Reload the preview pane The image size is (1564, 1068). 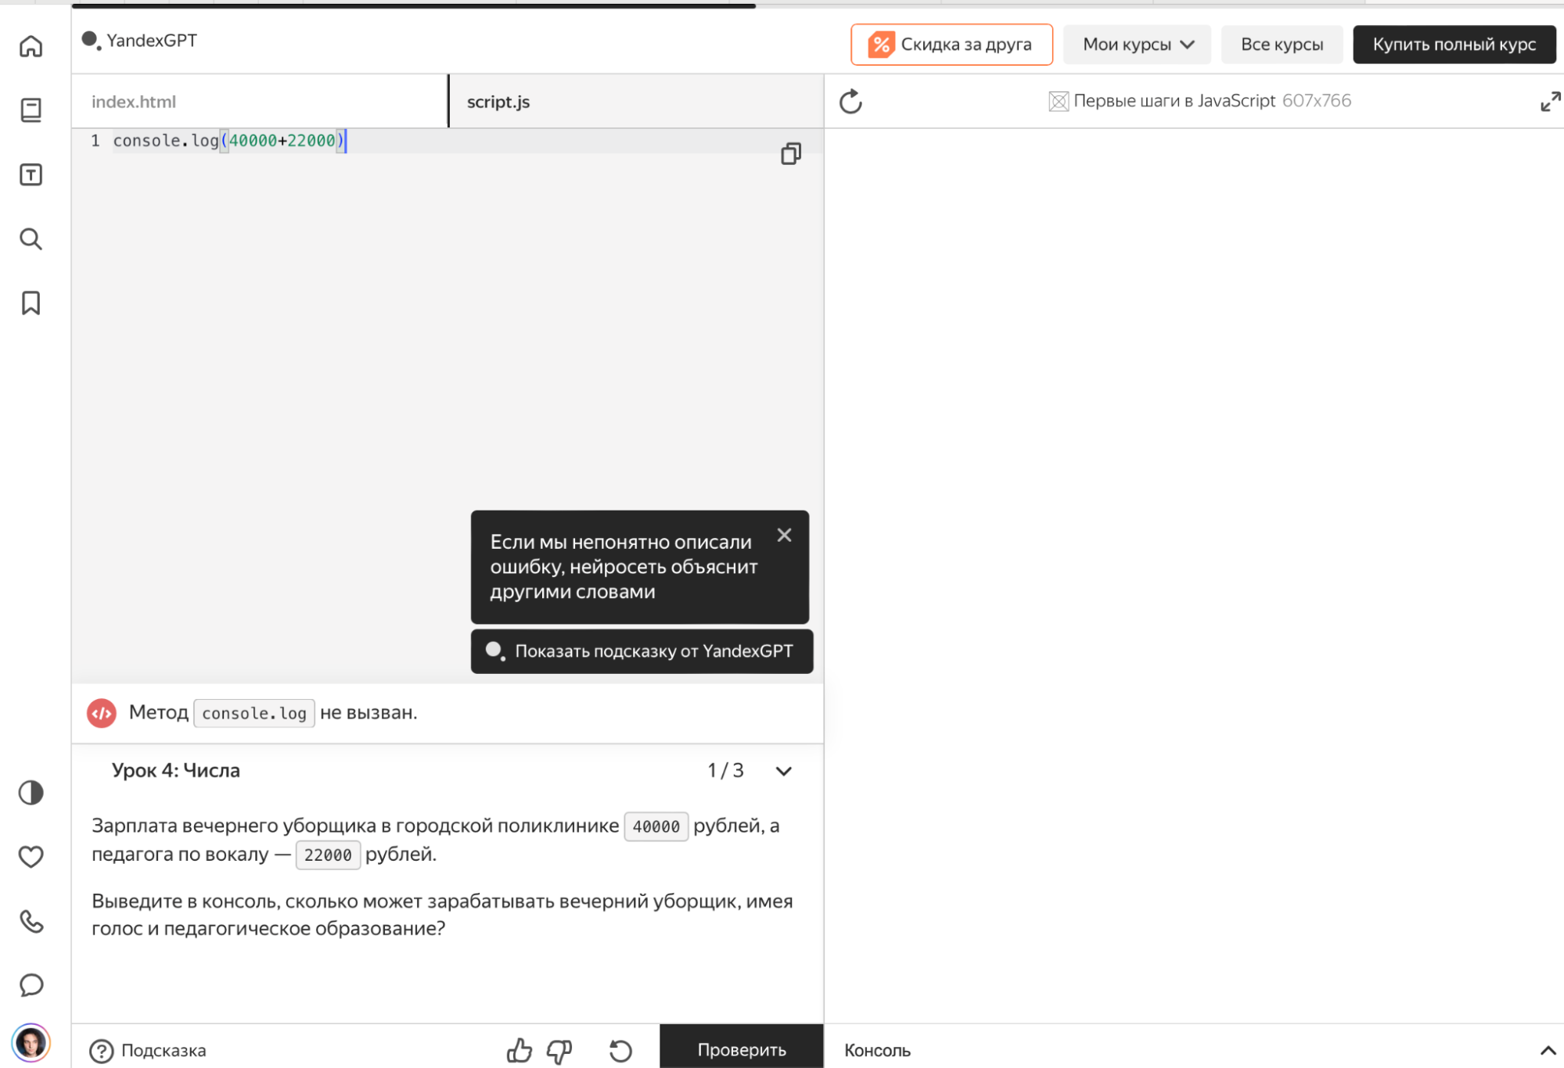click(850, 102)
